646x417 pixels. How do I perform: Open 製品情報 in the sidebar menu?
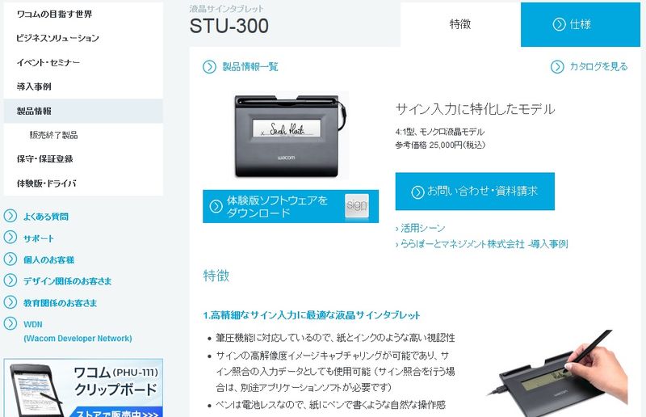[83, 111]
